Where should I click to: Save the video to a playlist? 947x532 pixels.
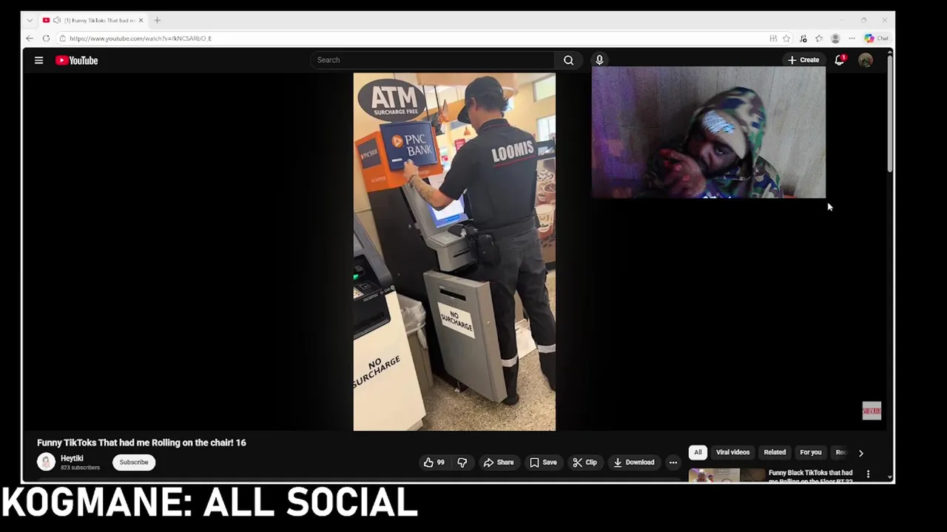[x=543, y=463]
